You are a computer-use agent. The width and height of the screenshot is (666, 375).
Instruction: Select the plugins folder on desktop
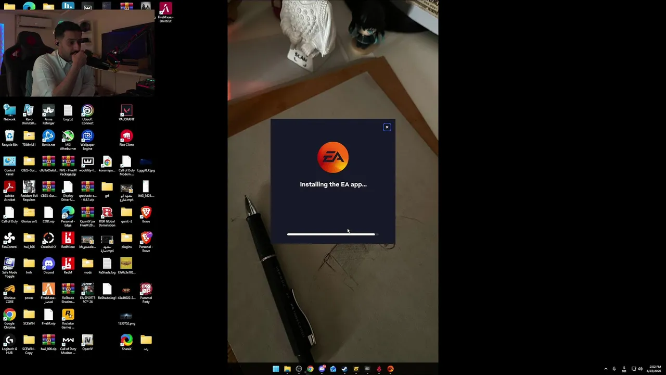[x=126, y=241]
